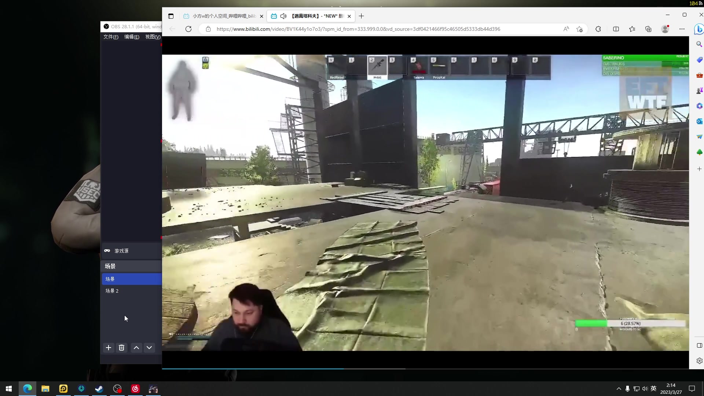The width and height of the screenshot is (704, 396).
Task: Select the highlighted 场景 scene in OBS
Action: [x=132, y=279]
